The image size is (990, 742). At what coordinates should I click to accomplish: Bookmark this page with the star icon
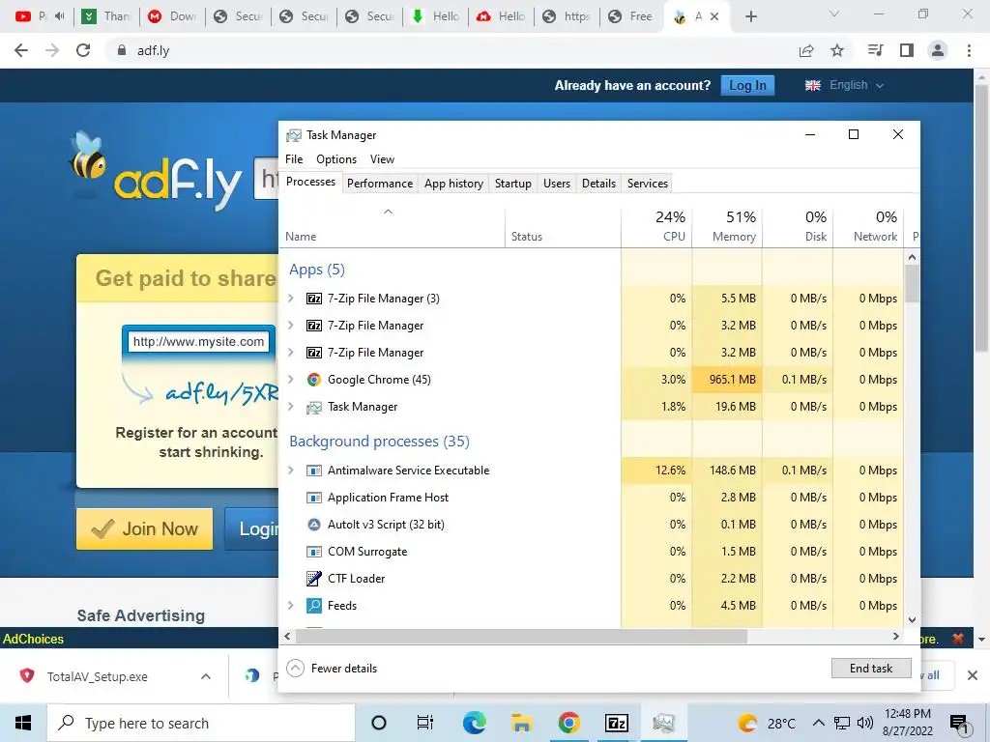(837, 50)
